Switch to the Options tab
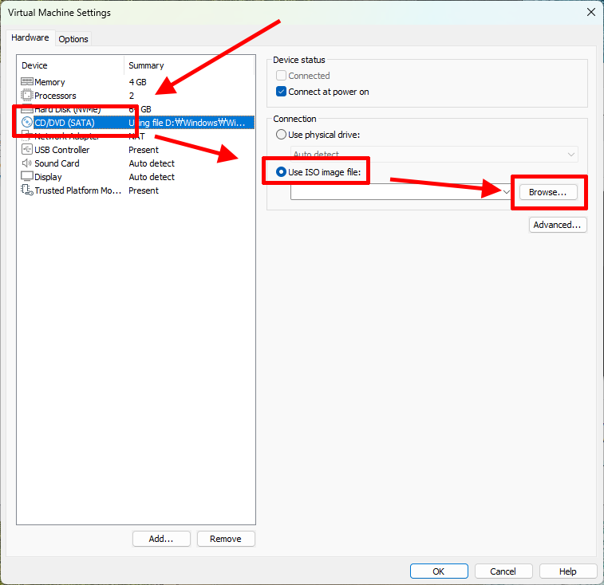The height and width of the screenshot is (585, 604). (73, 39)
